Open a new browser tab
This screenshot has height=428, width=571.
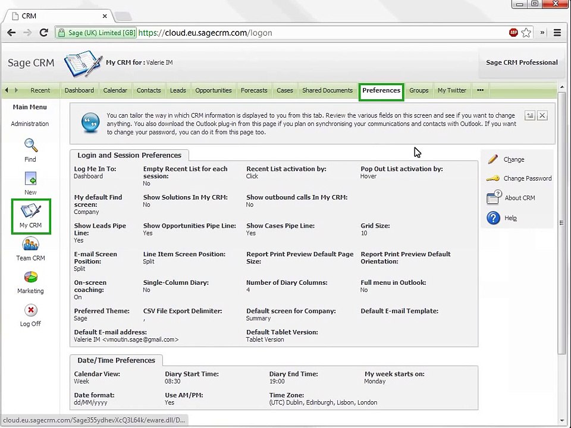click(123, 17)
